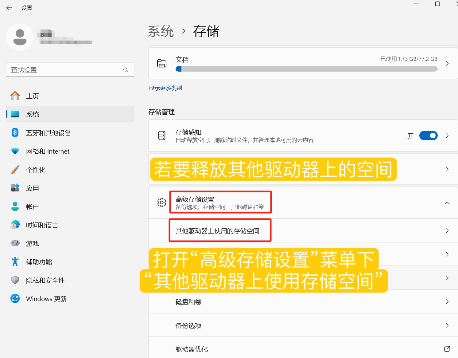
Task: Click the Storage Sense drive icon
Action: point(162,136)
